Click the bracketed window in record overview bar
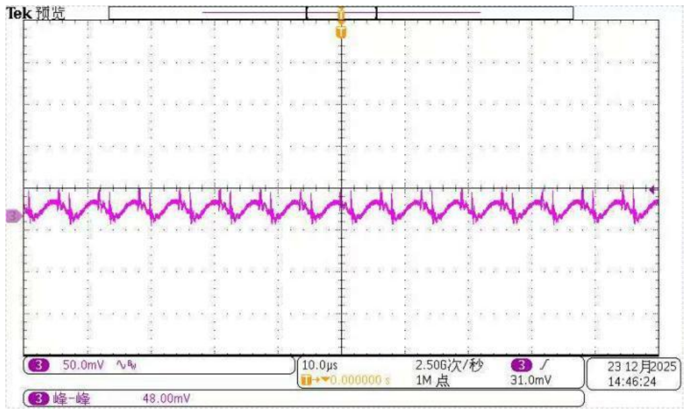 click(341, 13)
